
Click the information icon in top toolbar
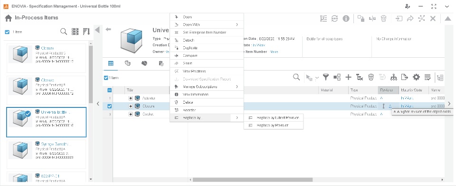click(x=346, y=18)
